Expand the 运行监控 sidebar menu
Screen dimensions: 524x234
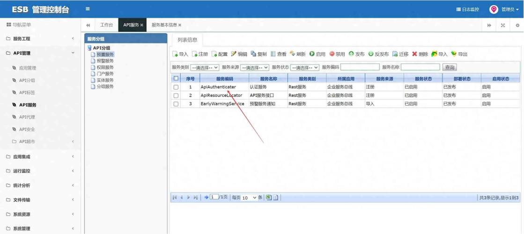pos(40,170)
